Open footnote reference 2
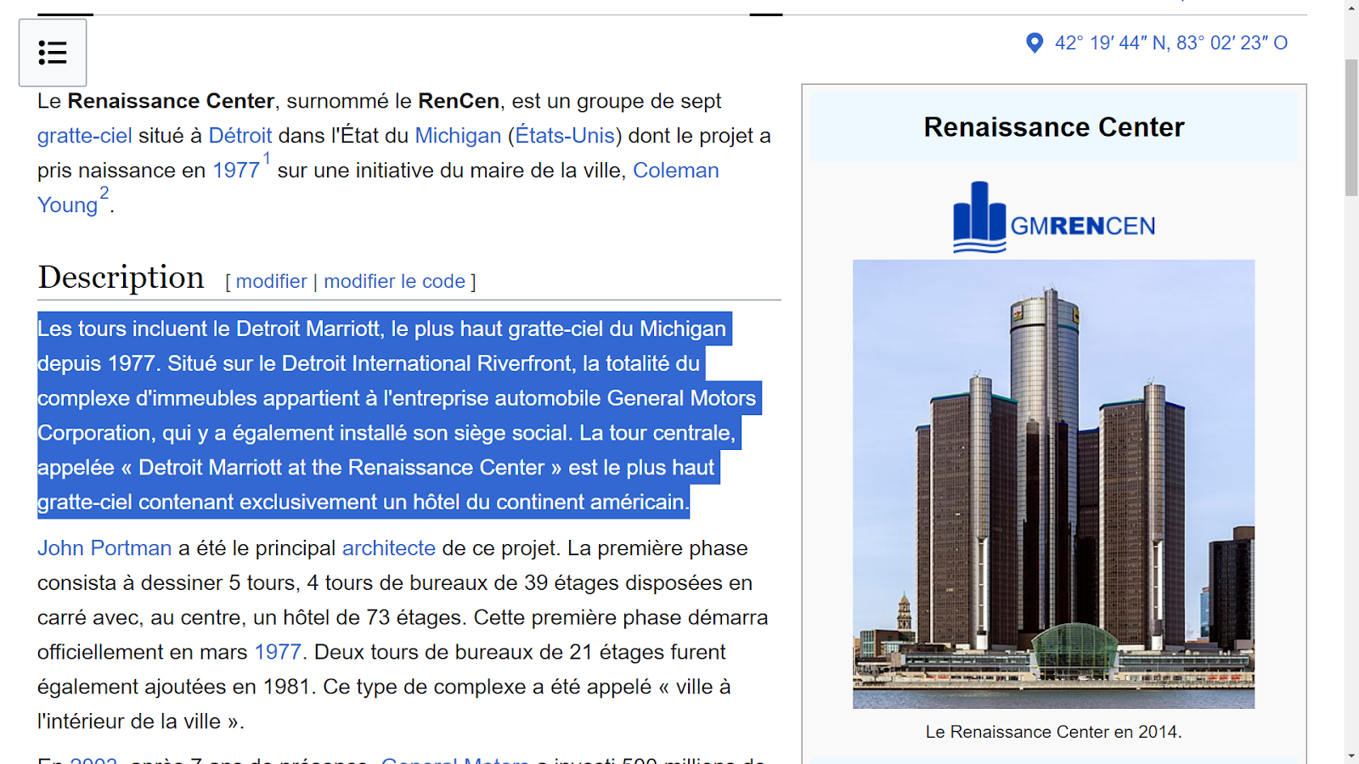1359x764 pixels. click(x=104, y=194)
